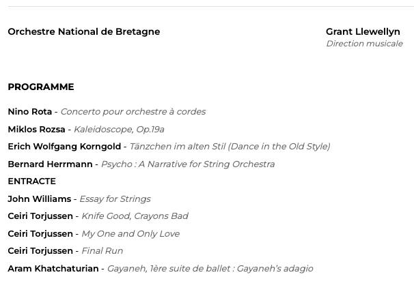The image size is (414, 292).
Task: Select composer Erich Wolfgang Korngold
Action: [x=64, y=146]
